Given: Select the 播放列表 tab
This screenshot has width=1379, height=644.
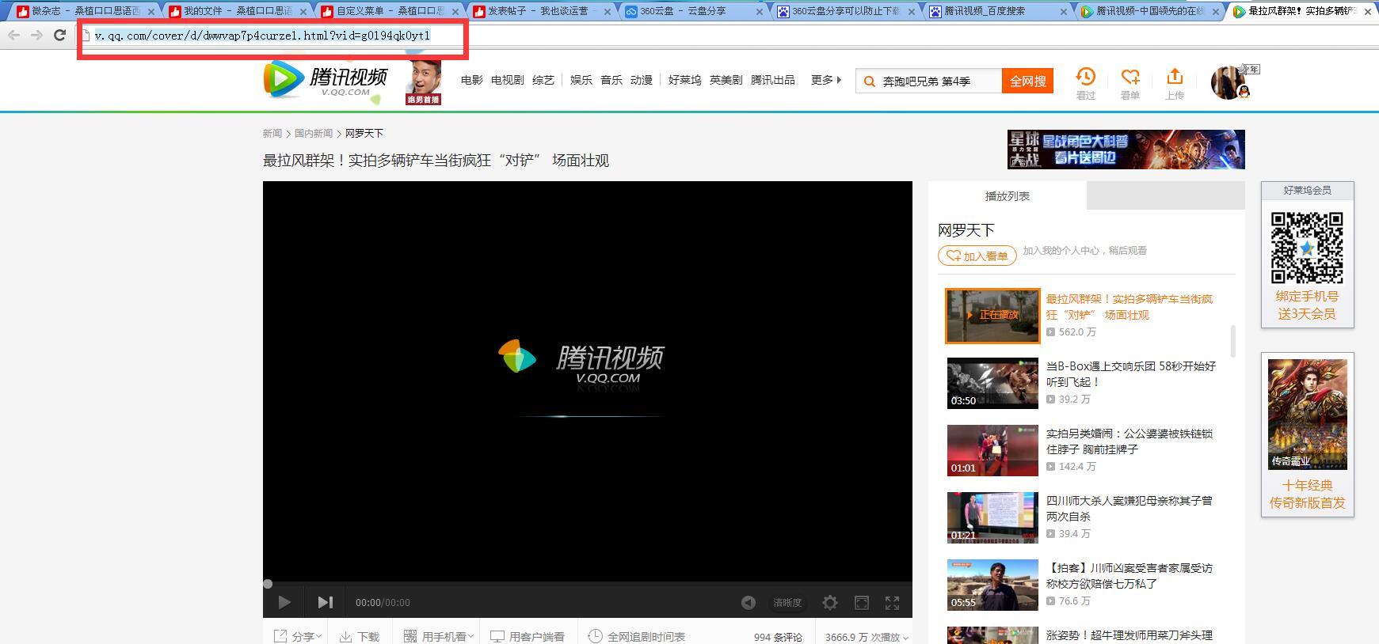Looking at the screenshot, I should 1008,195.
